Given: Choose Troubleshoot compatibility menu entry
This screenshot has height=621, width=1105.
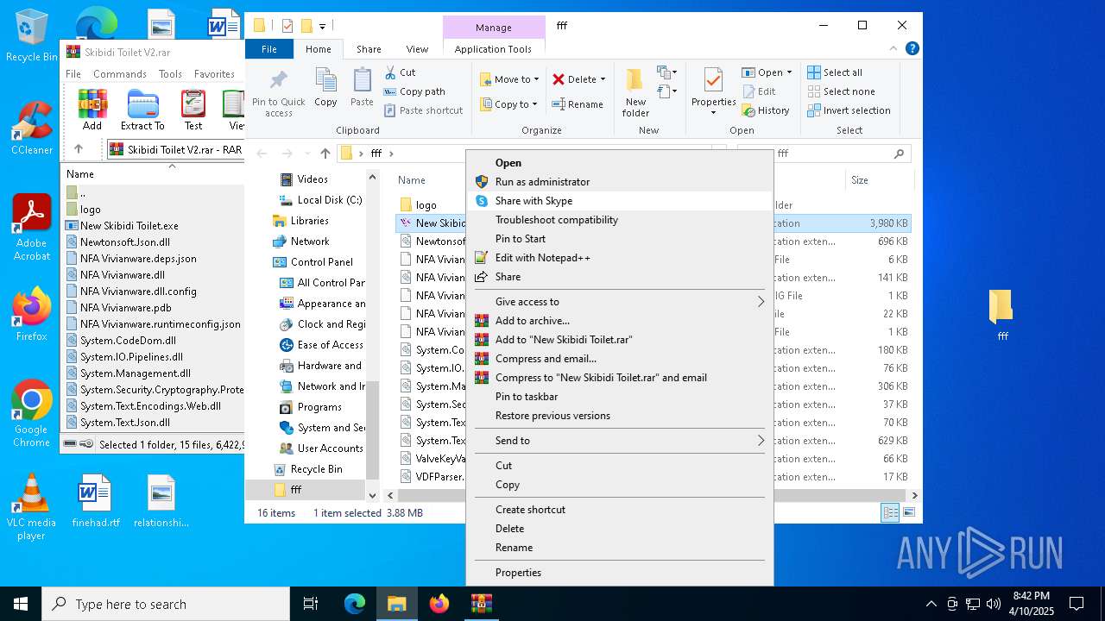Looking at the screenshot, I should pyautogui.click(x=622, y=220).
